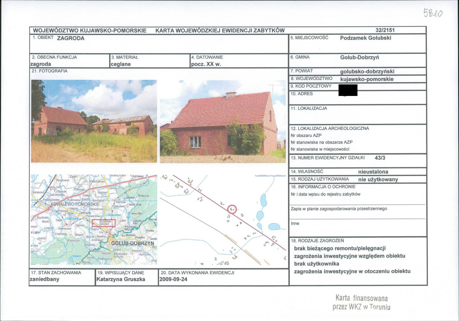Click '16. INFORMACJA O OCHRONIE' heading
This screenshot has width=459, height=321.
click(x=323, y=186)
